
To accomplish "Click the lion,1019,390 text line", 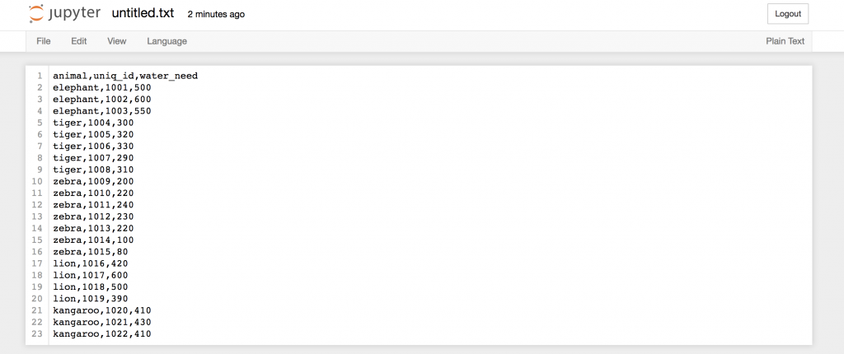I will click(x=91, y=298).
